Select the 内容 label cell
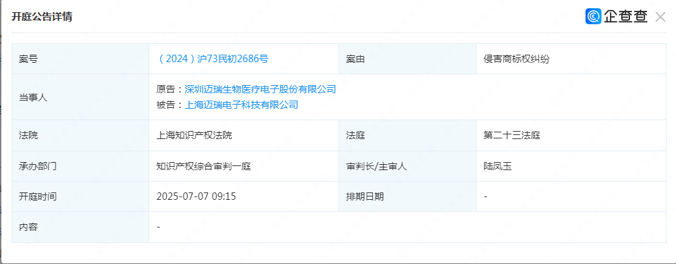Viewport: 676px width, 264px height. point(80,227)
